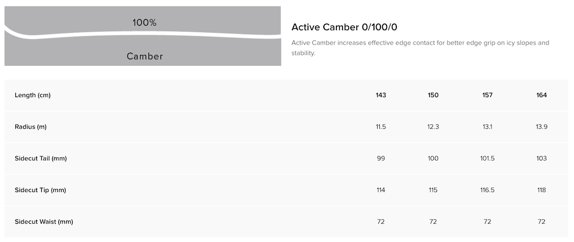Click the Length (cm) row label
Viewport: 574px width, 242px height.
(32, 95)
